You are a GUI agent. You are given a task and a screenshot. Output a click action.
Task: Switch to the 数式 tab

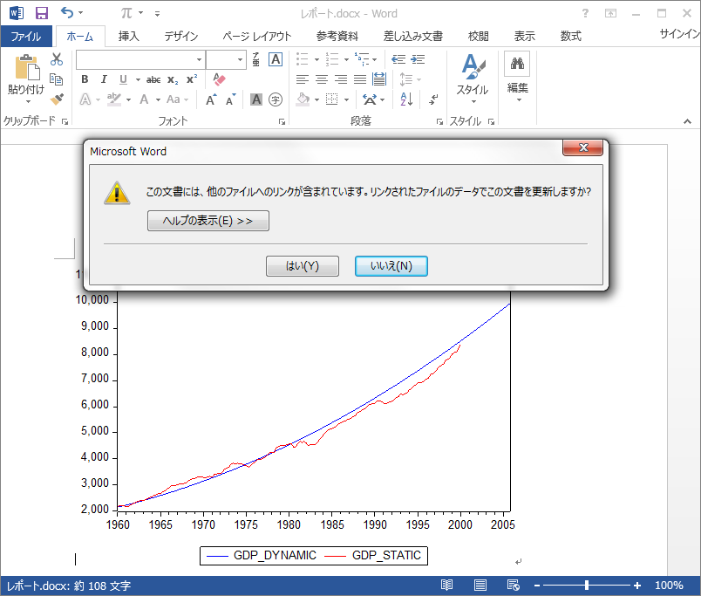click(571, 37)
